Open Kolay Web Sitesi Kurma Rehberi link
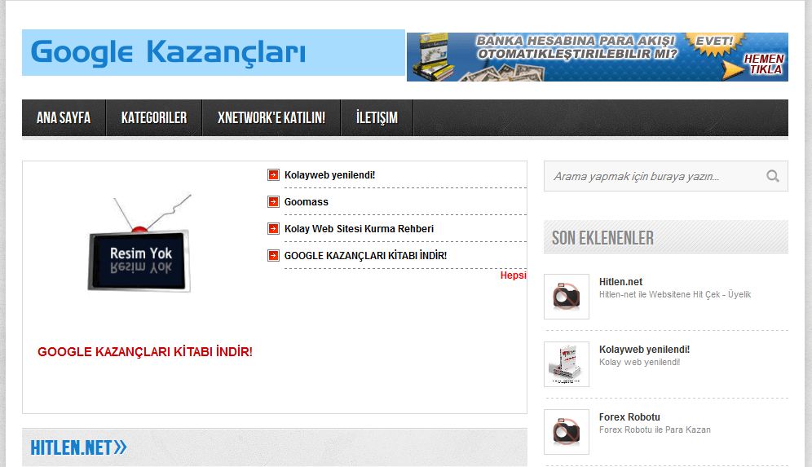Screen dimensions: 812x467 click(x=359, y=229)
